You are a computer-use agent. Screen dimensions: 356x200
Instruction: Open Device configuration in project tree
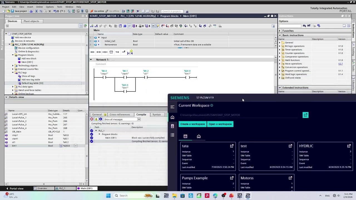(x=28, y=48)
